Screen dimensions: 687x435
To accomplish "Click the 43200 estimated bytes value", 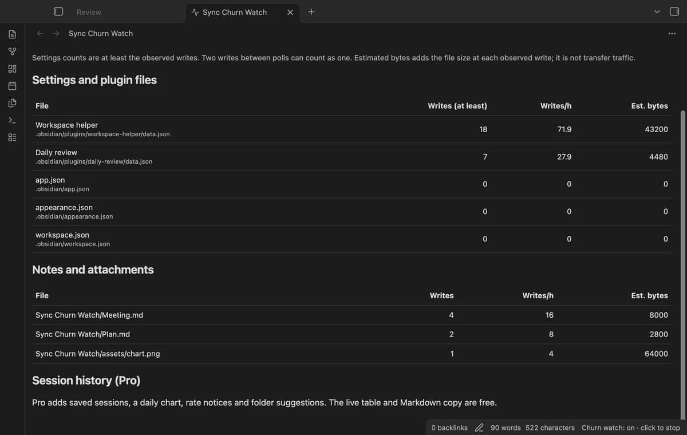I will 656,129.
